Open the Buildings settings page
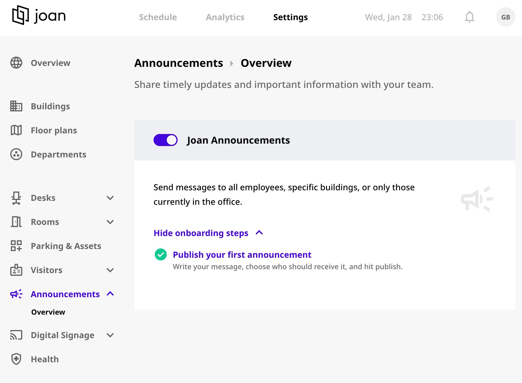 (51, 106)
